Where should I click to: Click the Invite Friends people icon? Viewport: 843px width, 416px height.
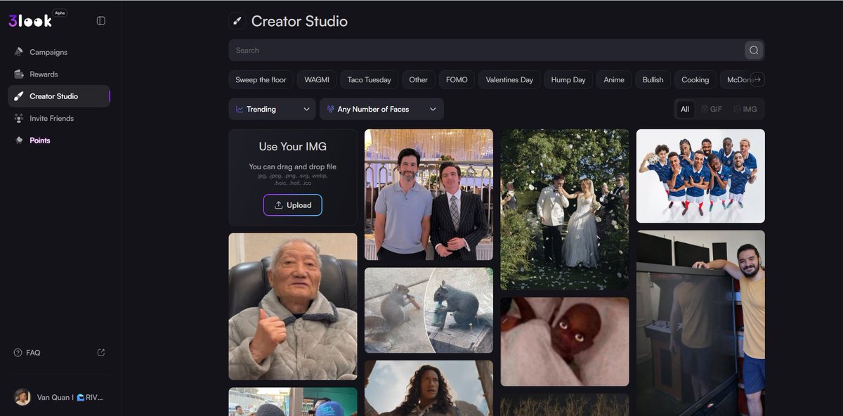click(19, 118)
